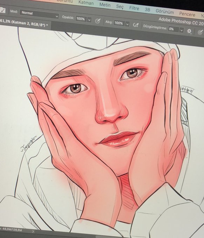Click the Düzgünleştirme 0% value field
The height and width of the screenshot is (238, 204).
click(174, 29)
